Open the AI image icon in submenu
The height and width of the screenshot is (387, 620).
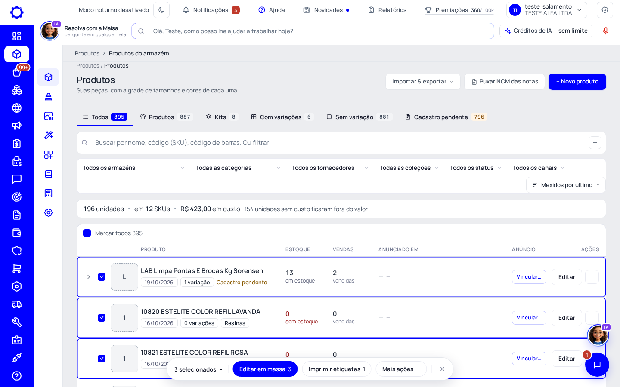48,116
